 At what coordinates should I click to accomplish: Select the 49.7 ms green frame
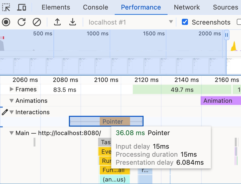tap(182, 89)
